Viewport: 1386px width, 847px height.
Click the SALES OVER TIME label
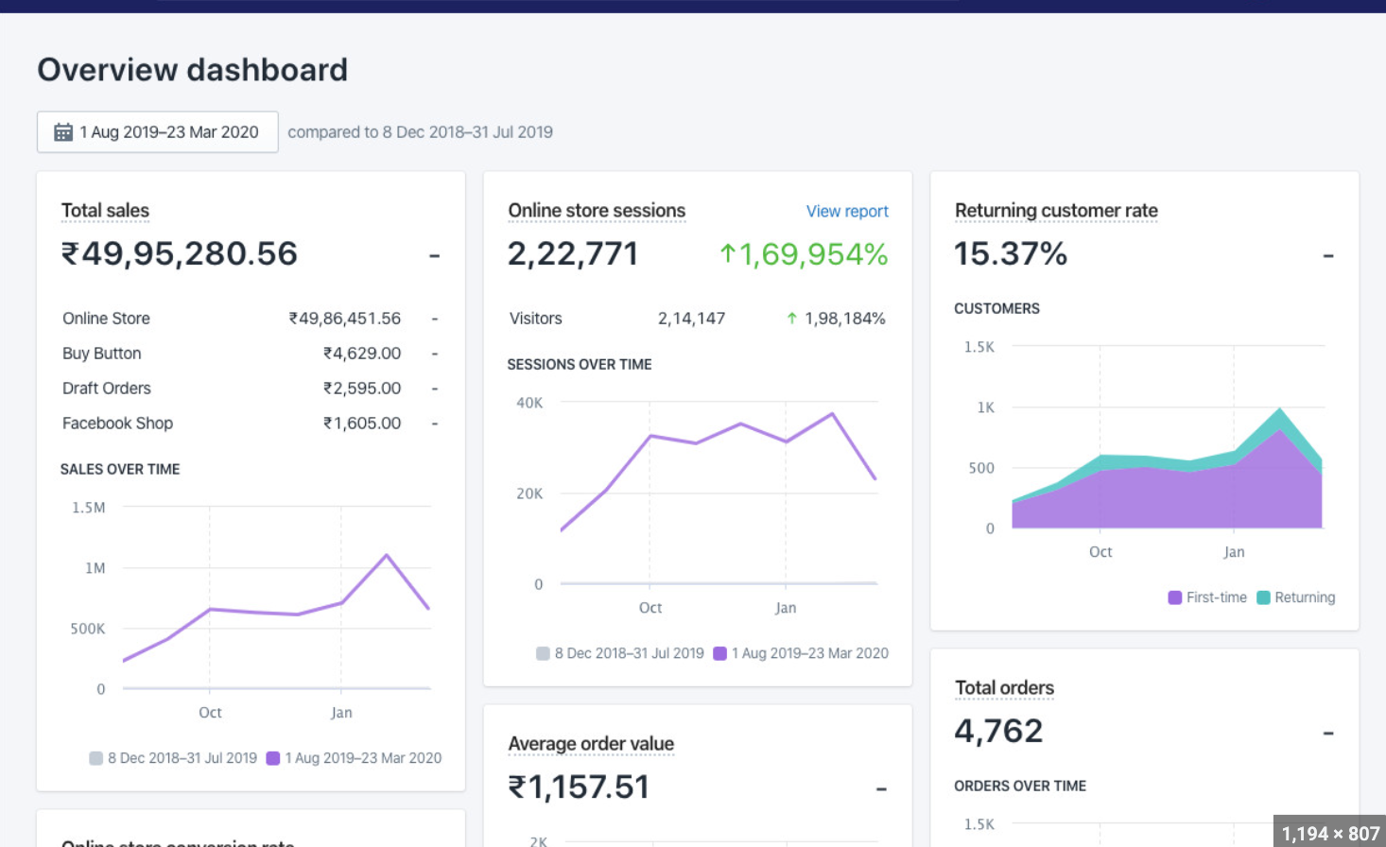tap(120, 469)
